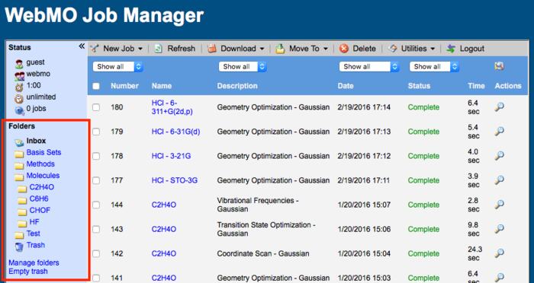Click the column settings icon above Actions

pos(499,66)
